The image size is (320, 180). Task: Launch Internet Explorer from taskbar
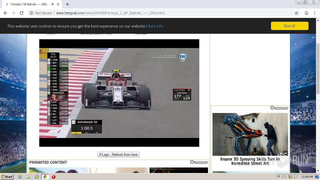tap(20, 177)
